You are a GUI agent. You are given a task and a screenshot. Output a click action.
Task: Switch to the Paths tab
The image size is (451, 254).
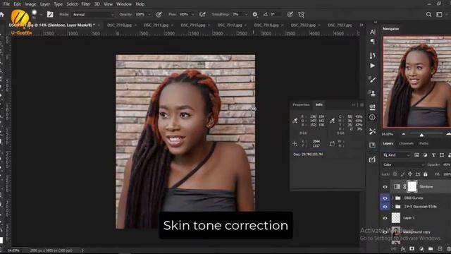[424, 143]
